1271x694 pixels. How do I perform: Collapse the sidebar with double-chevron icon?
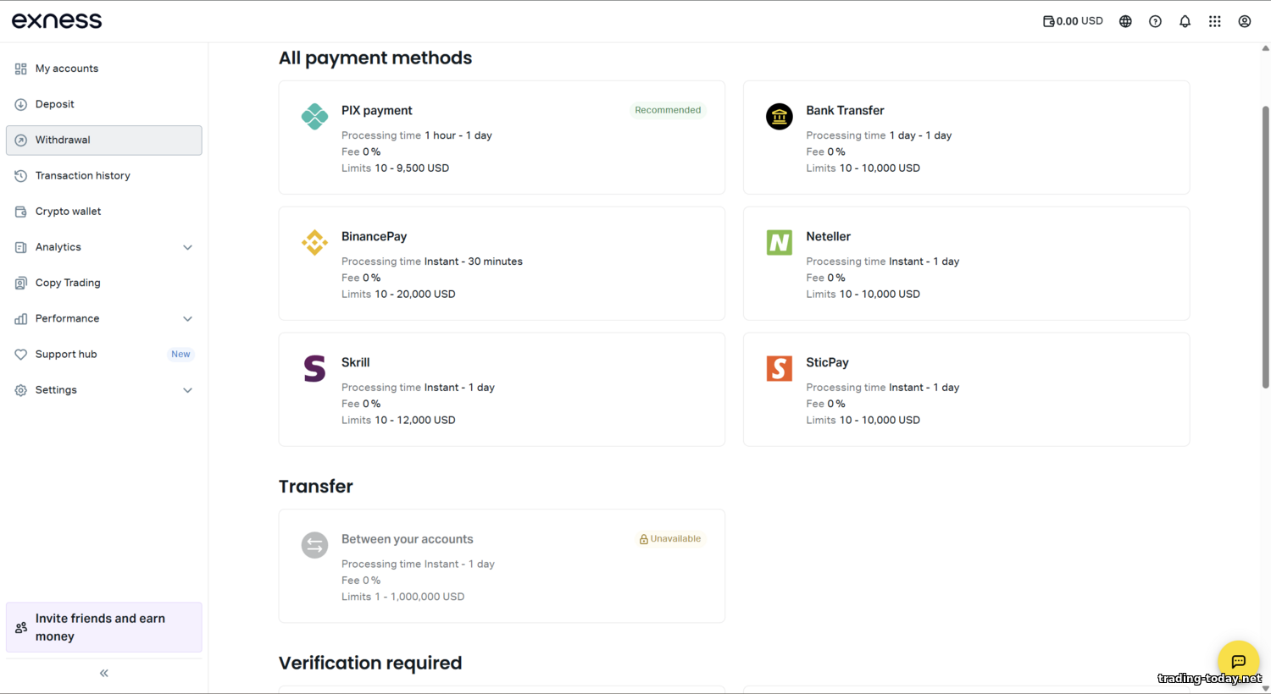pyautogui.click(x=104, y=673)
